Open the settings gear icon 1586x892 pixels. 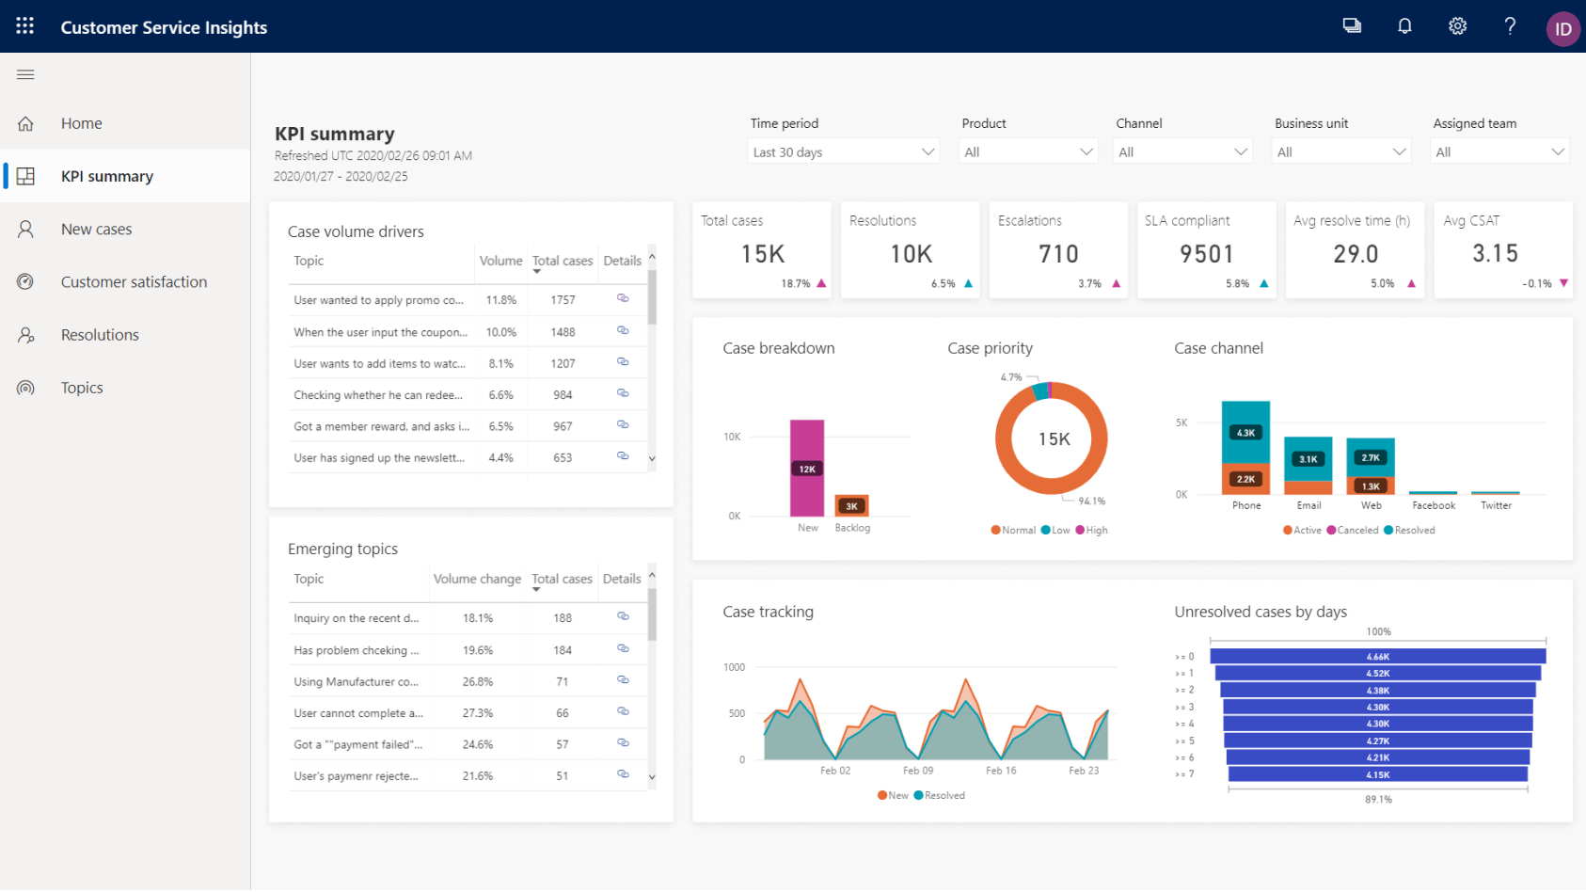pos(1457,26)
